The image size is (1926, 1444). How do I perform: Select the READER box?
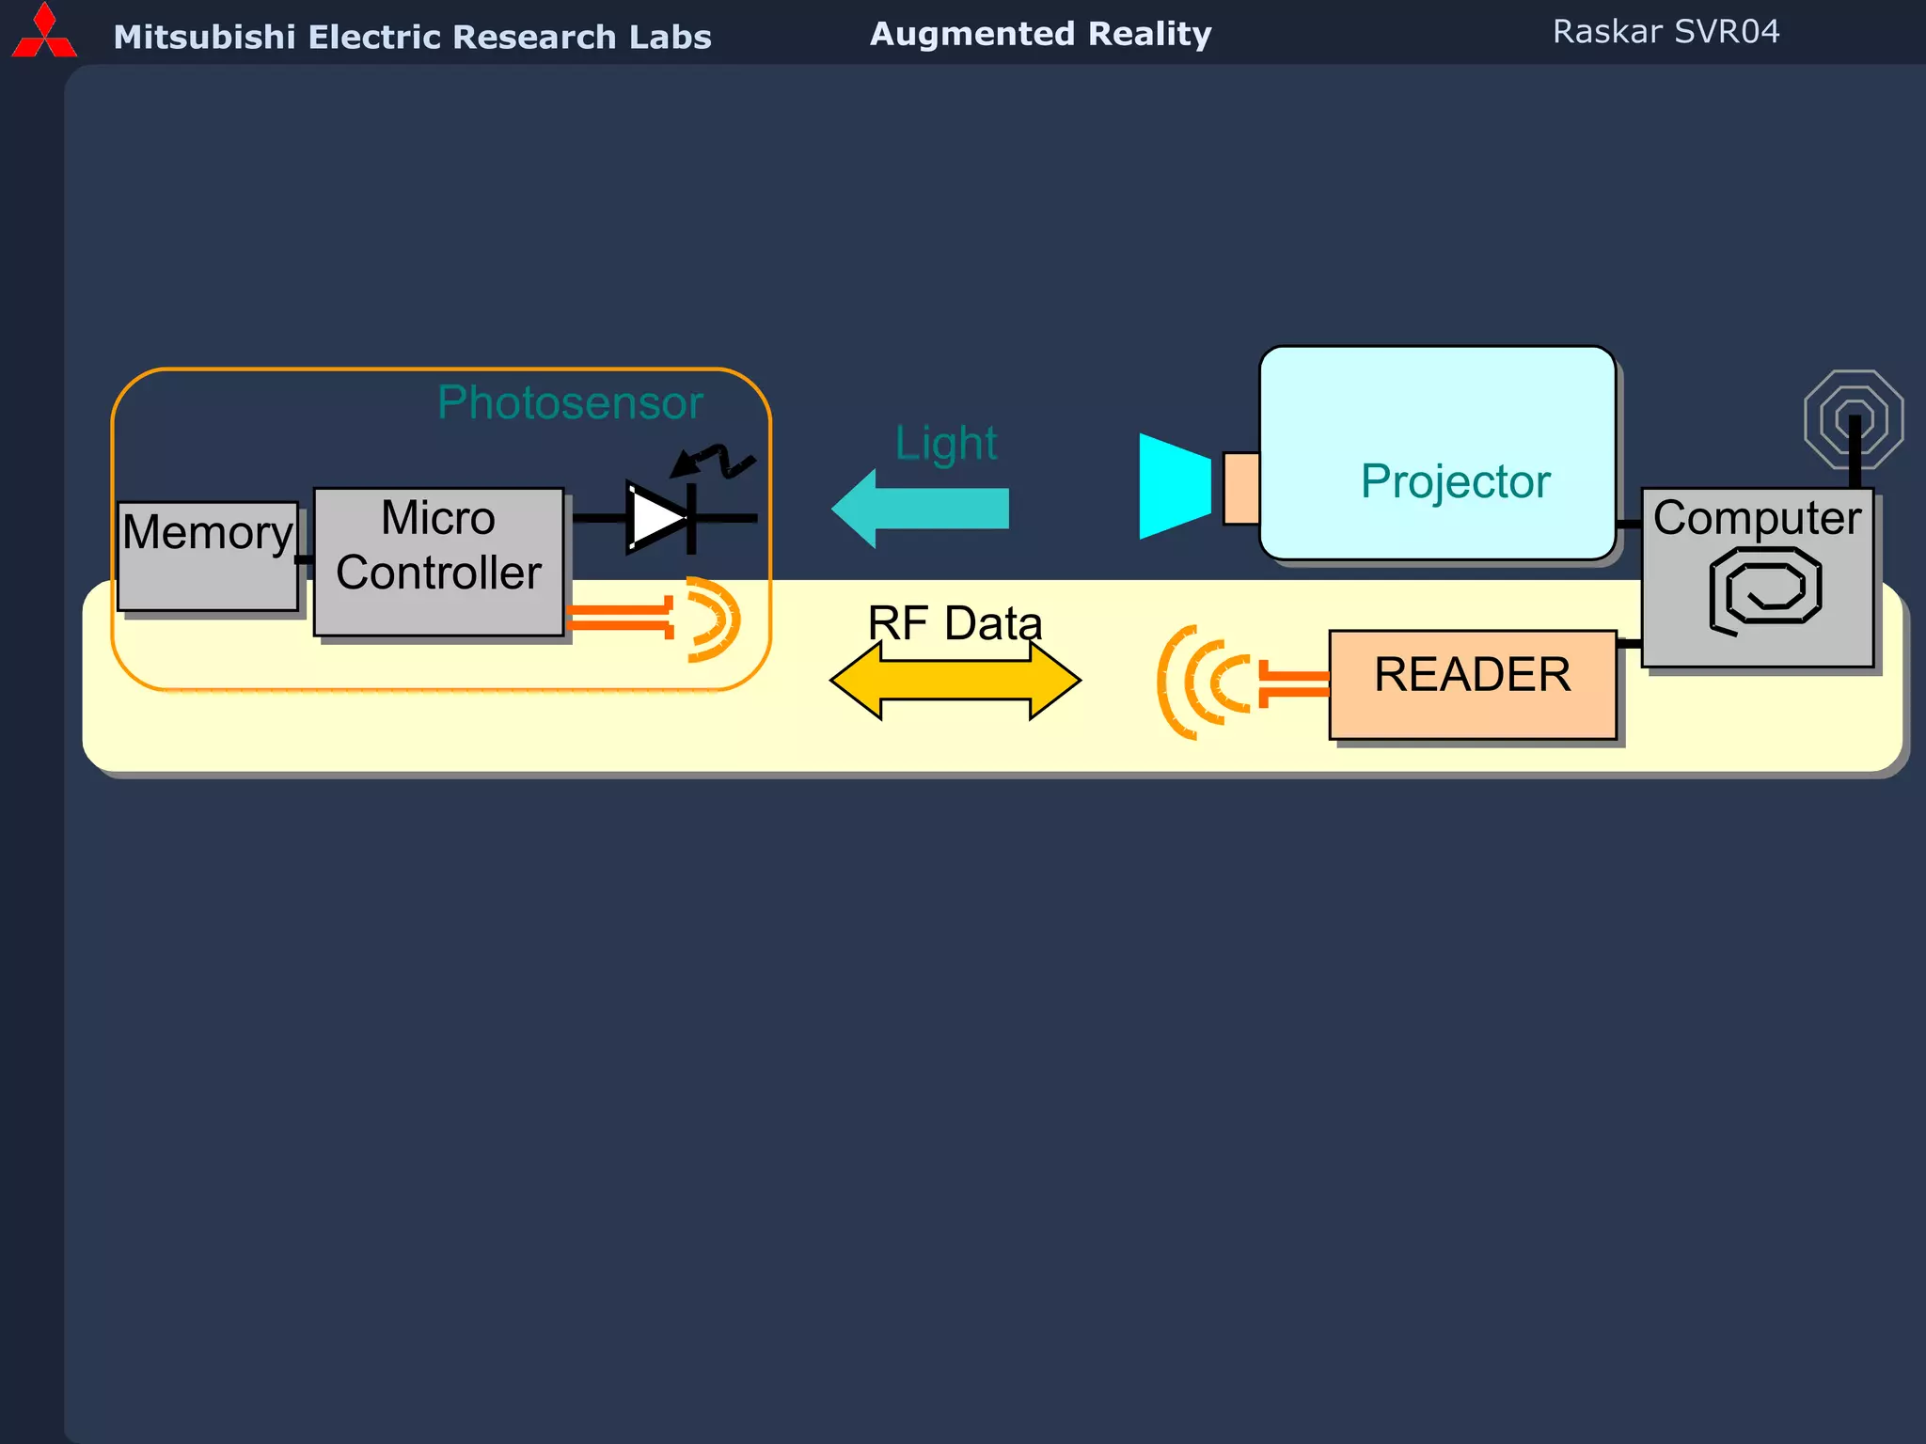pos(1472,685)
